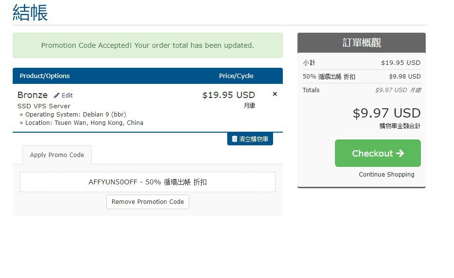Click the AFFYUN50OFF promo code box
Viewport: 454px width, 278px height.
(x=147, y=182)
